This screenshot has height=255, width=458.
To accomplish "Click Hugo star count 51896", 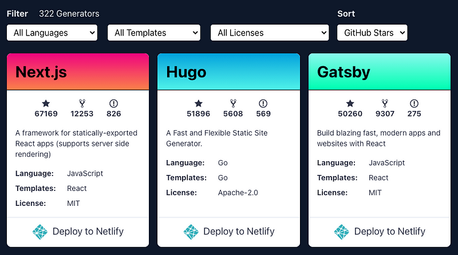I will [199, 114].
